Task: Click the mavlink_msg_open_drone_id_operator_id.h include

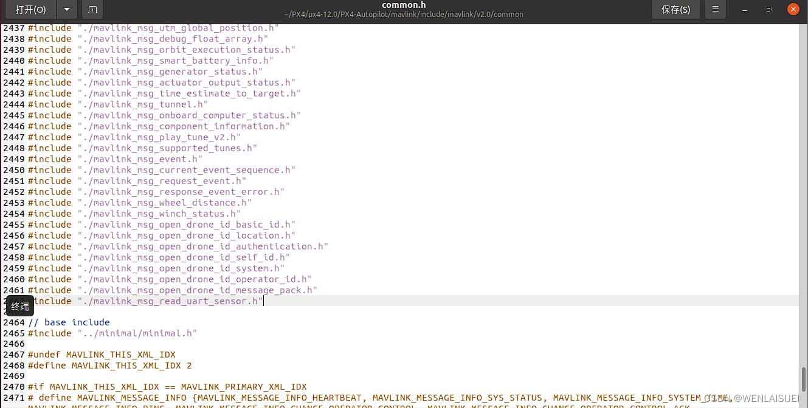Action: [x=170, y=279]
